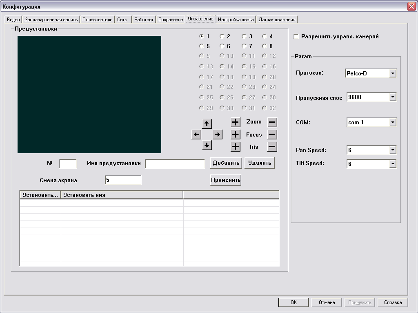Increase Focus with the plus button
This screenshot has width=418, height=313.
pos(236,134)
